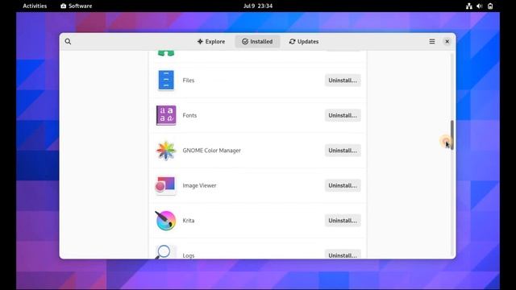
Task: Uninstall the Fonts app
Action: [343, 115]
